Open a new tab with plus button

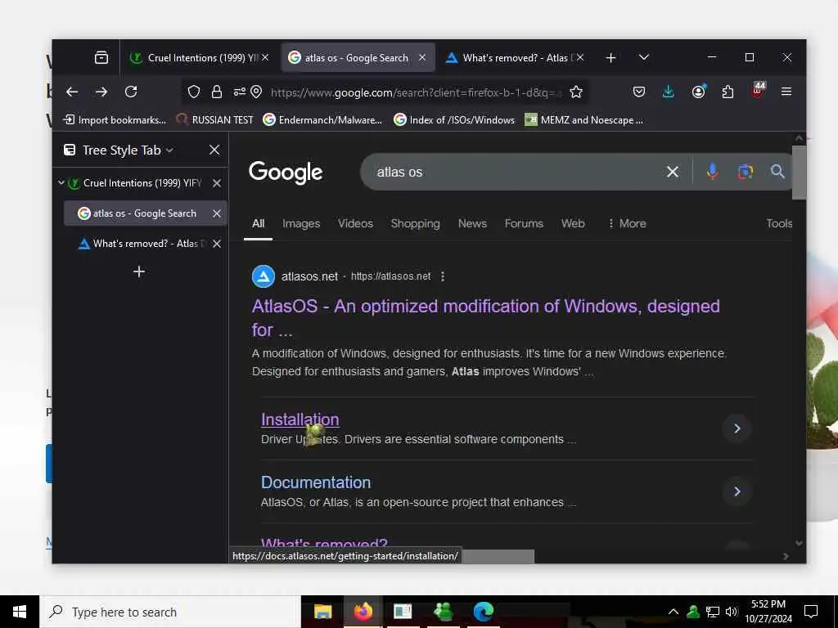coord(610,57)
